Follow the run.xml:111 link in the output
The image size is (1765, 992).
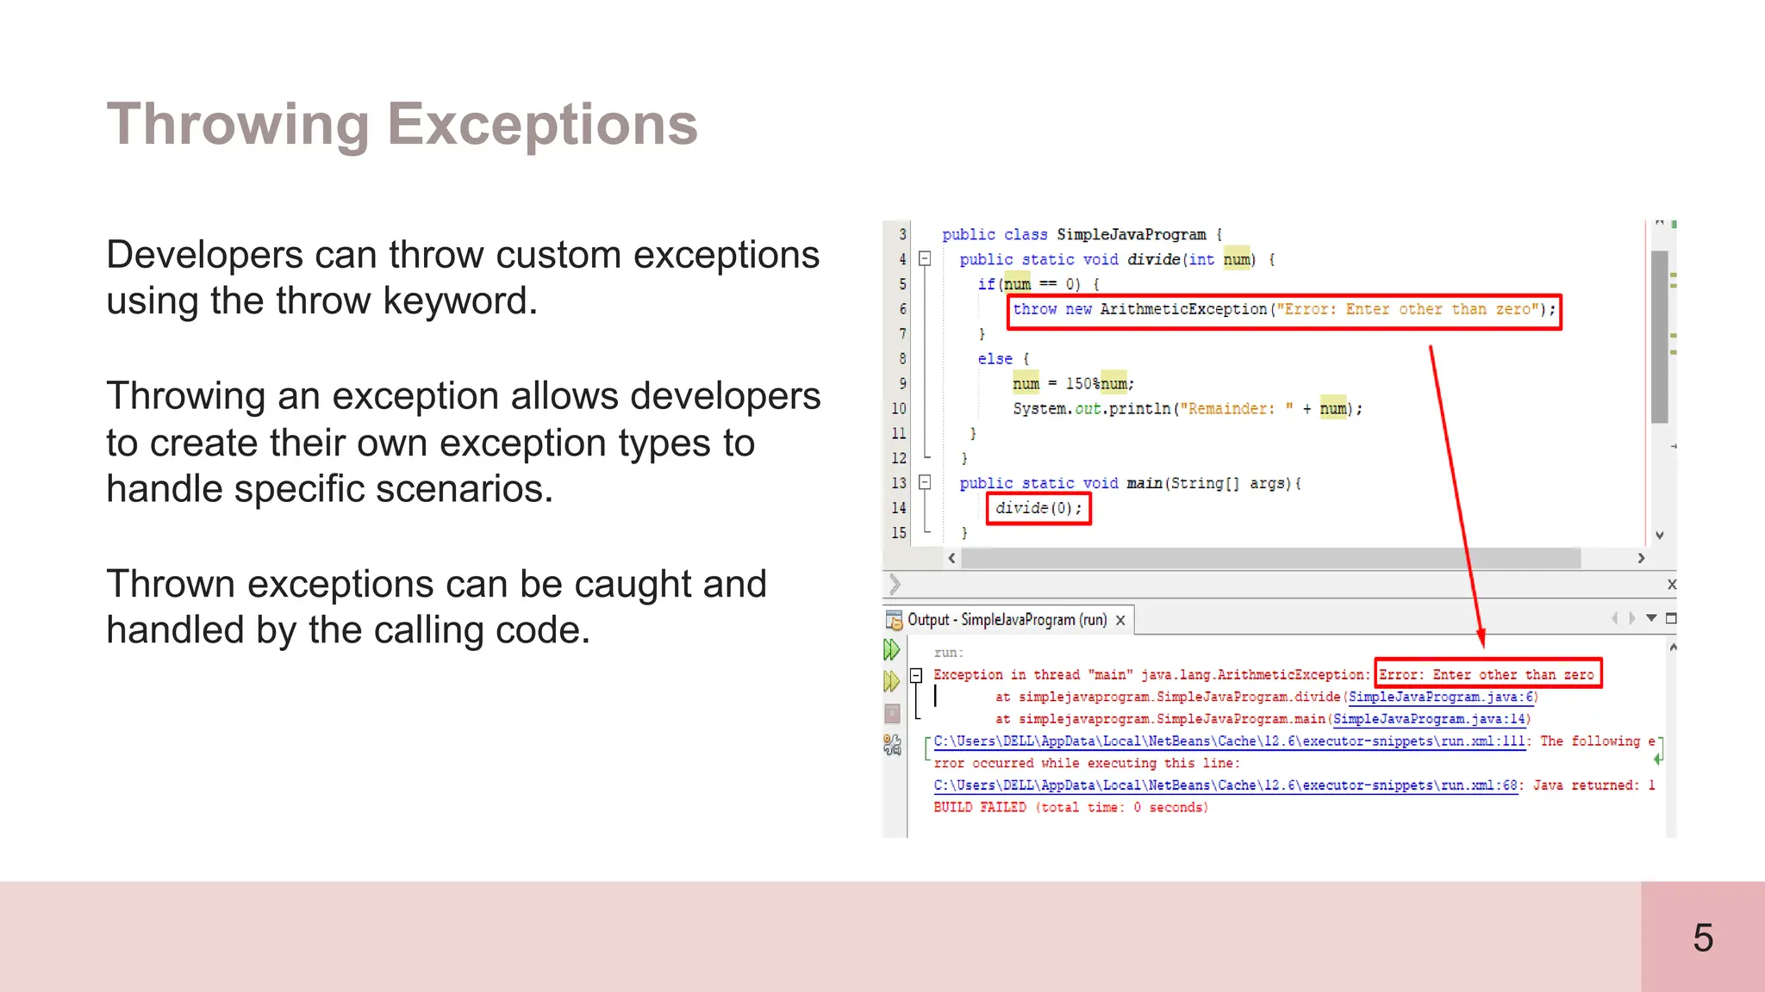1229,741
